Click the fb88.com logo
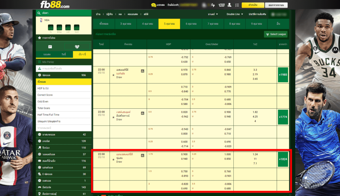Viewport: 340px width, 196px height. click(x=55, y=5)
